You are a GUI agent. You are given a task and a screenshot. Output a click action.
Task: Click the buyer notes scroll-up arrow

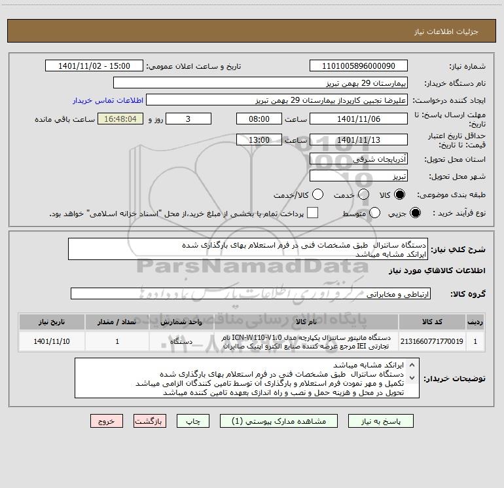point(412,365)
